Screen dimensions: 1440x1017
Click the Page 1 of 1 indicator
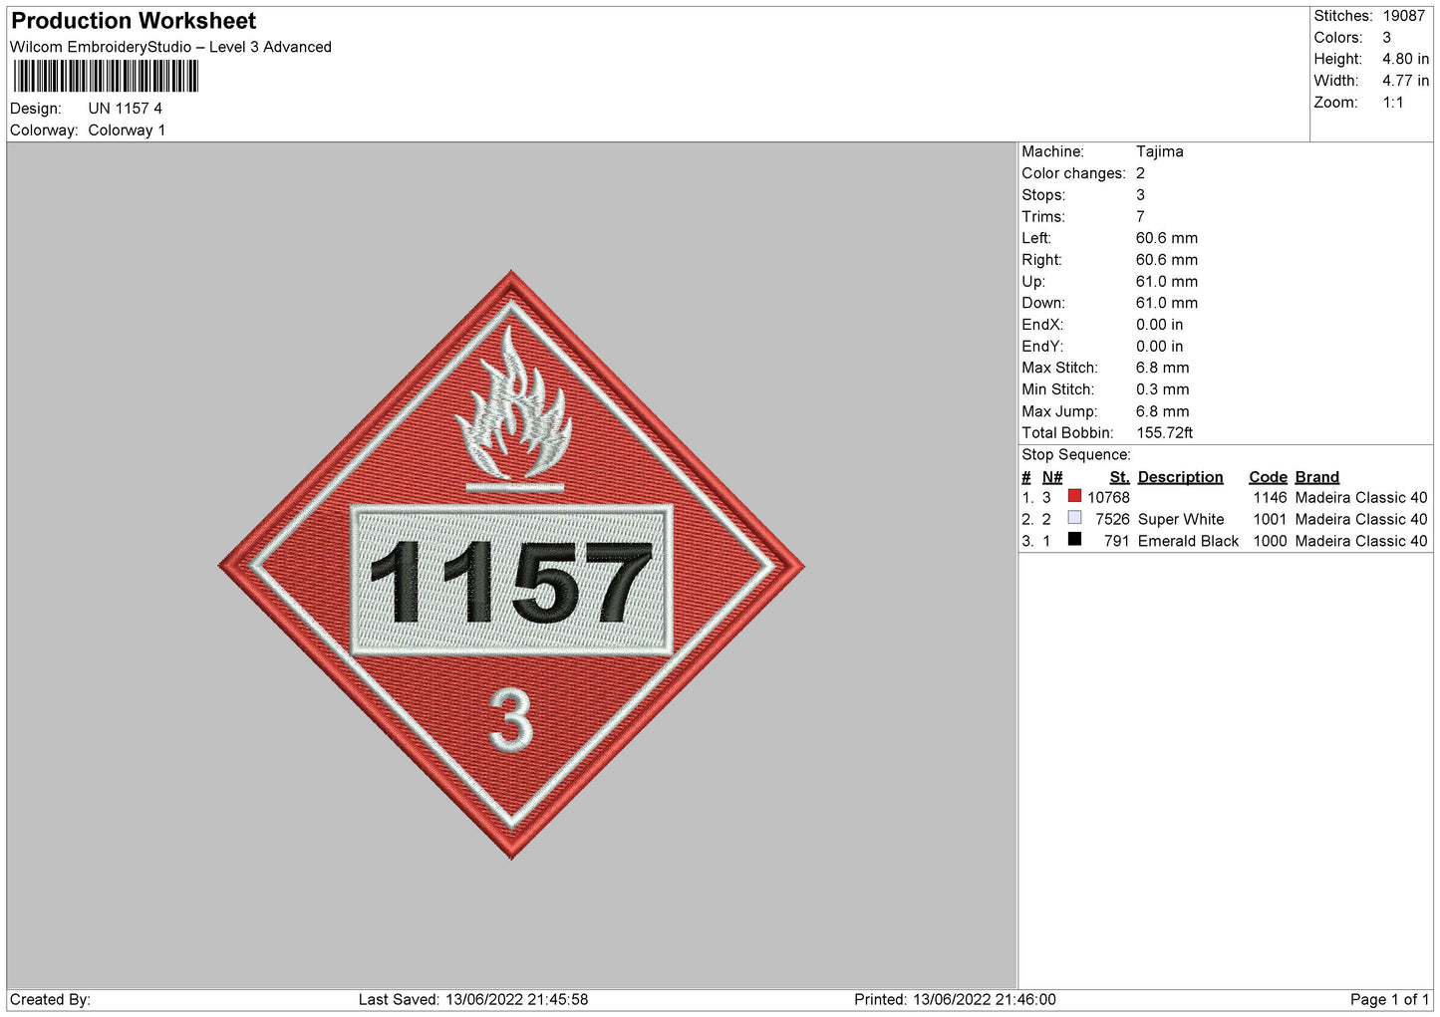point(1389,1000)
